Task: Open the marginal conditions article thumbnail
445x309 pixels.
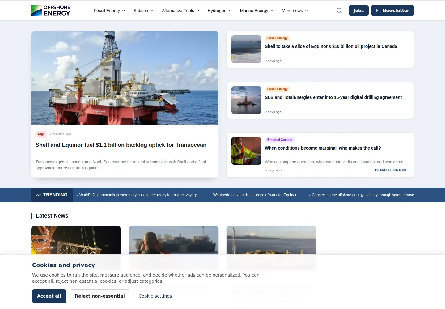Action: tap(246, 151)
